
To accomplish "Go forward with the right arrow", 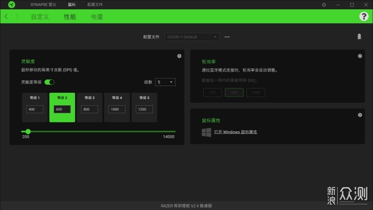I will [x=17, y=17].
